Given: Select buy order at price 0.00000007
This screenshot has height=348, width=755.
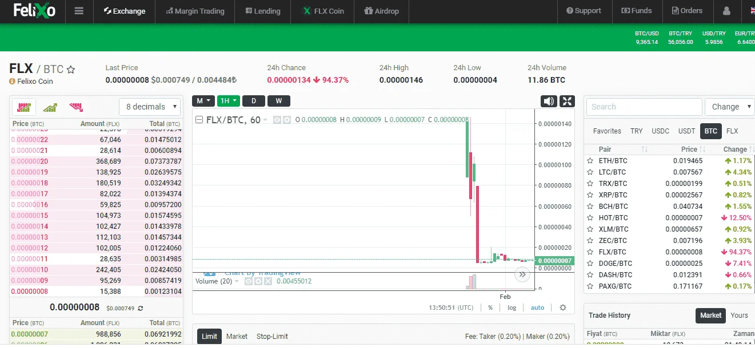Looking at the screenshot, I should point(97,334).
